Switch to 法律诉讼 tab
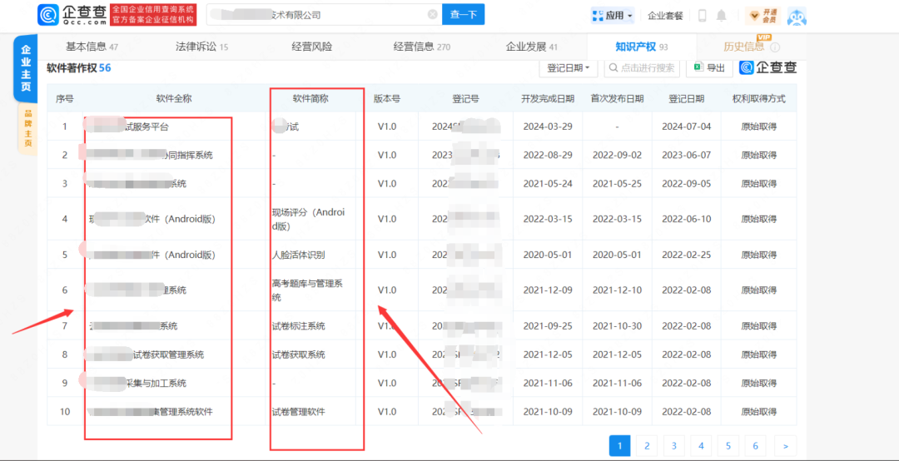899x461 pixels. (x=201, y=47)
